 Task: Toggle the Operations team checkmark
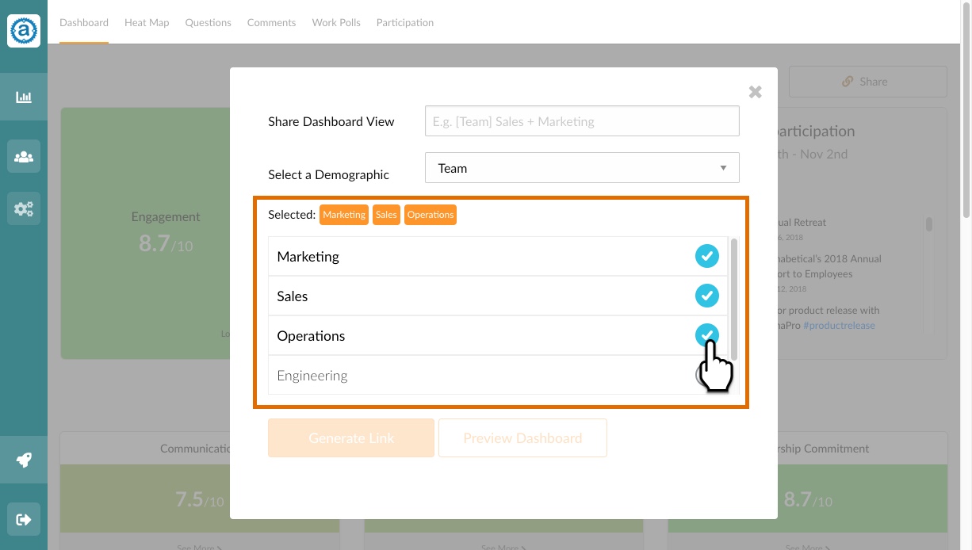click(707, 336)
